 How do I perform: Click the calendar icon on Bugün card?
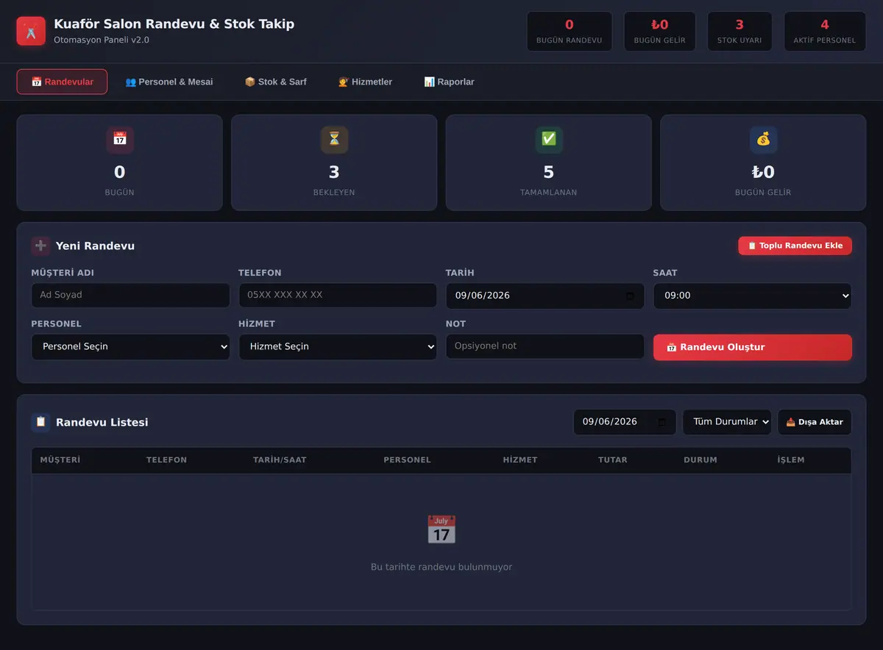pyautogui.click(x=120, y=139)
